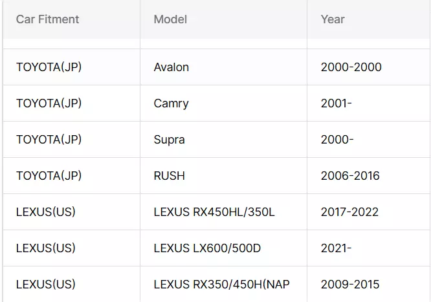Click year 2000-2000 in Avalon row
The image size is (431, 302).
tap(351, 67)
